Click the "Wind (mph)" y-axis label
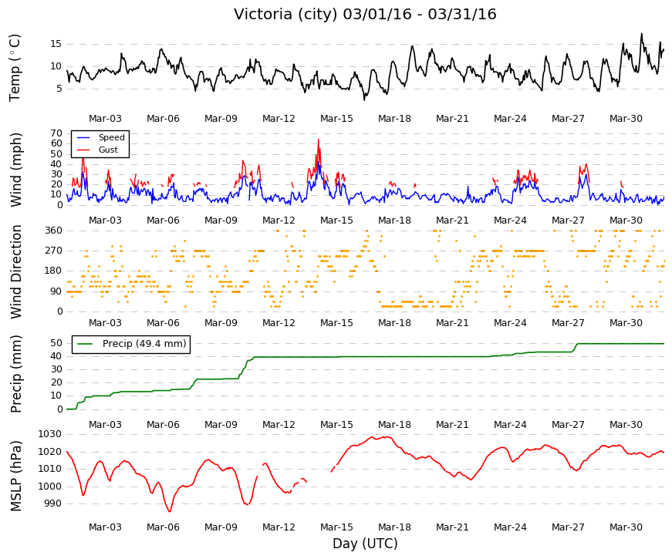This screenshot has width=672, height=559. [16, 170]
